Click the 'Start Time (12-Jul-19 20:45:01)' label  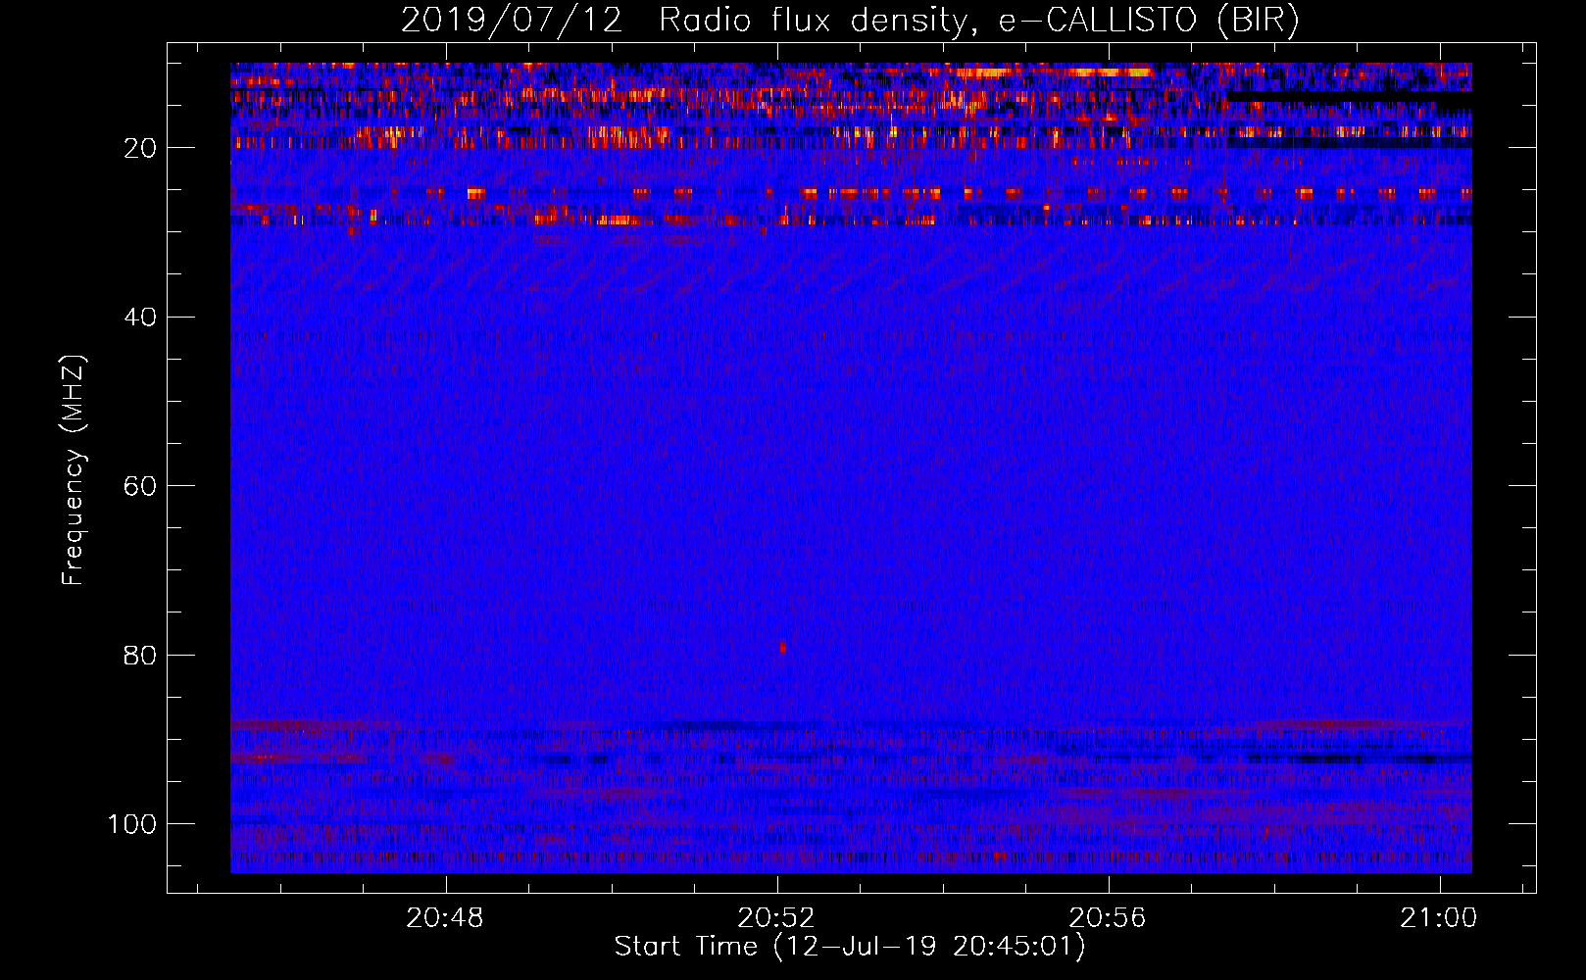(x=850, y=947)
